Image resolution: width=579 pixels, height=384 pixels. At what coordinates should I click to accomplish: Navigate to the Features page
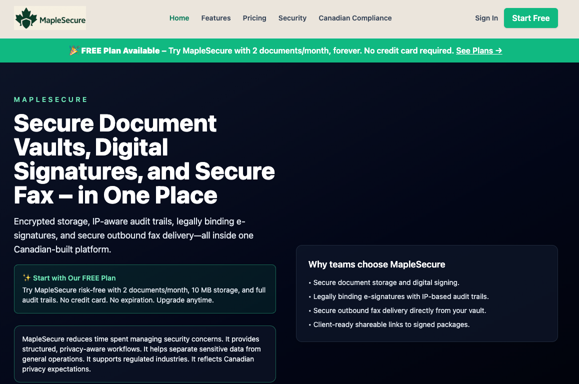pyautogui.click(x=216, y=18)
